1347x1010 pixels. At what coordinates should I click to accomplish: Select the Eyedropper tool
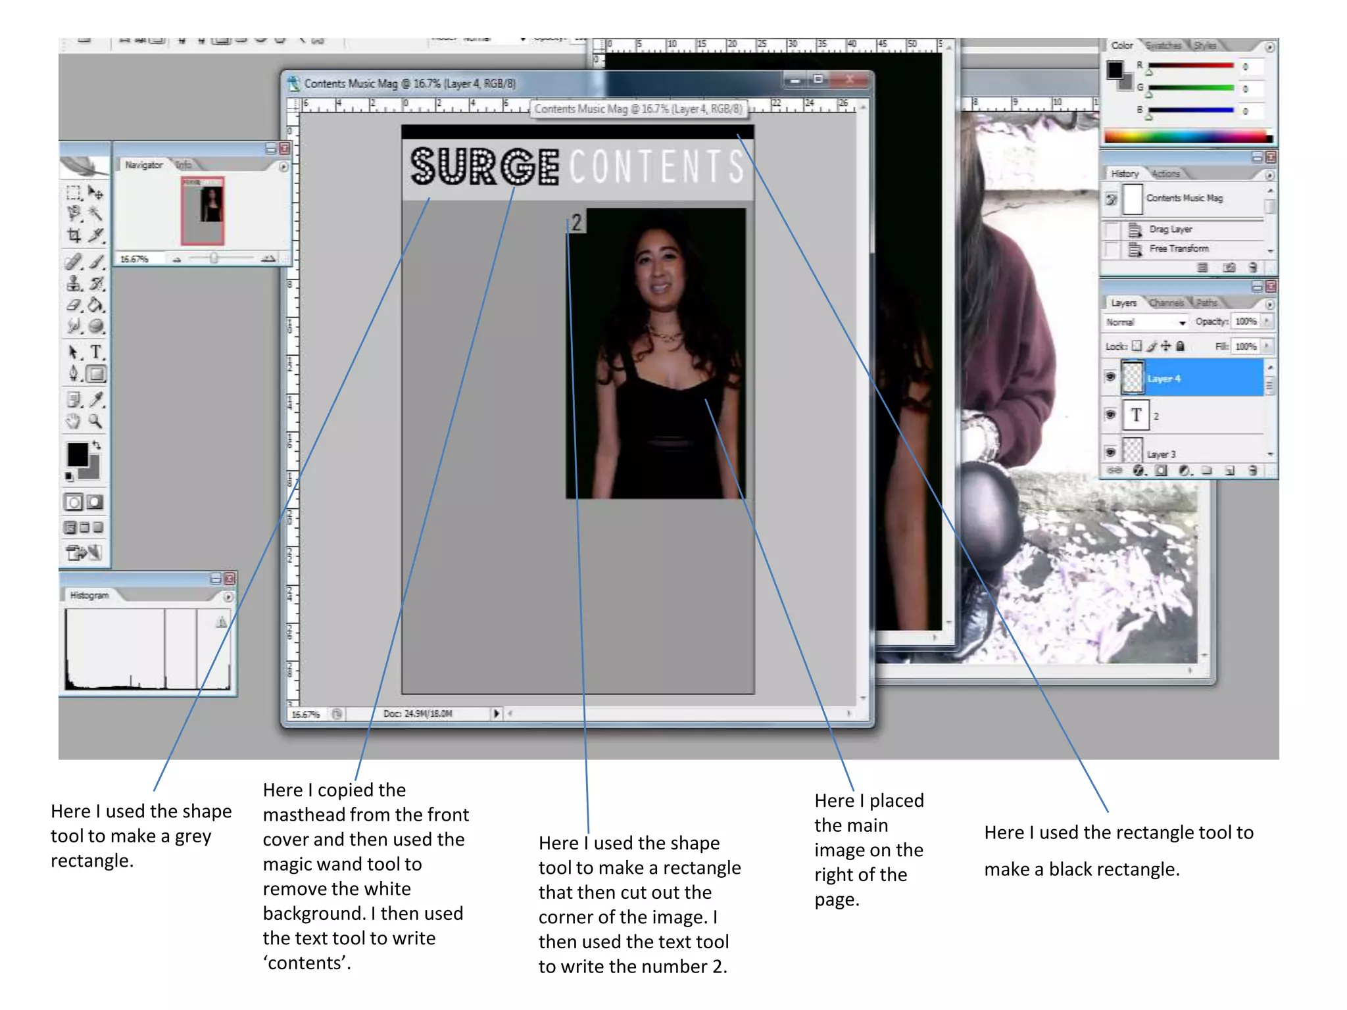click(x=97, y=398)
